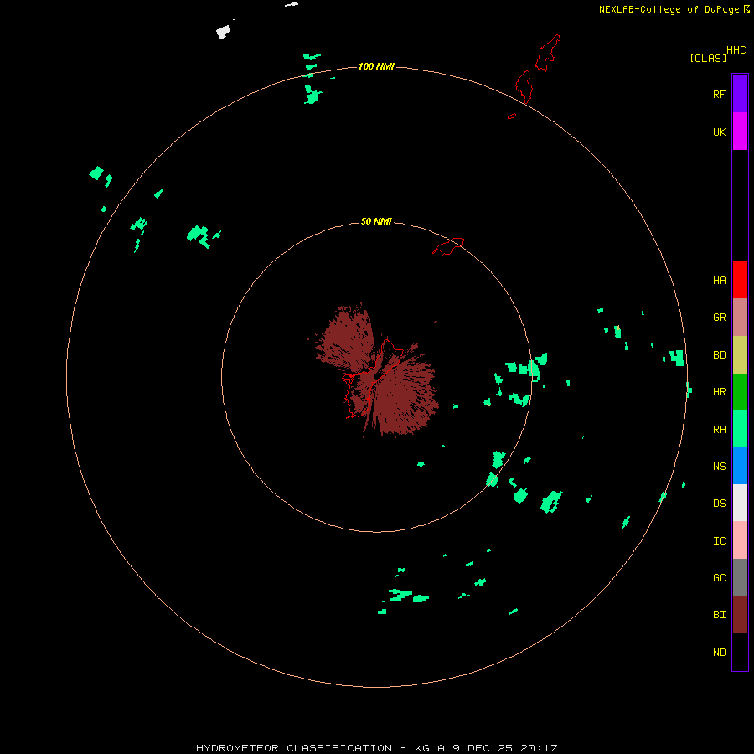Click the RF purple legend swatch

tap(740, 94)
